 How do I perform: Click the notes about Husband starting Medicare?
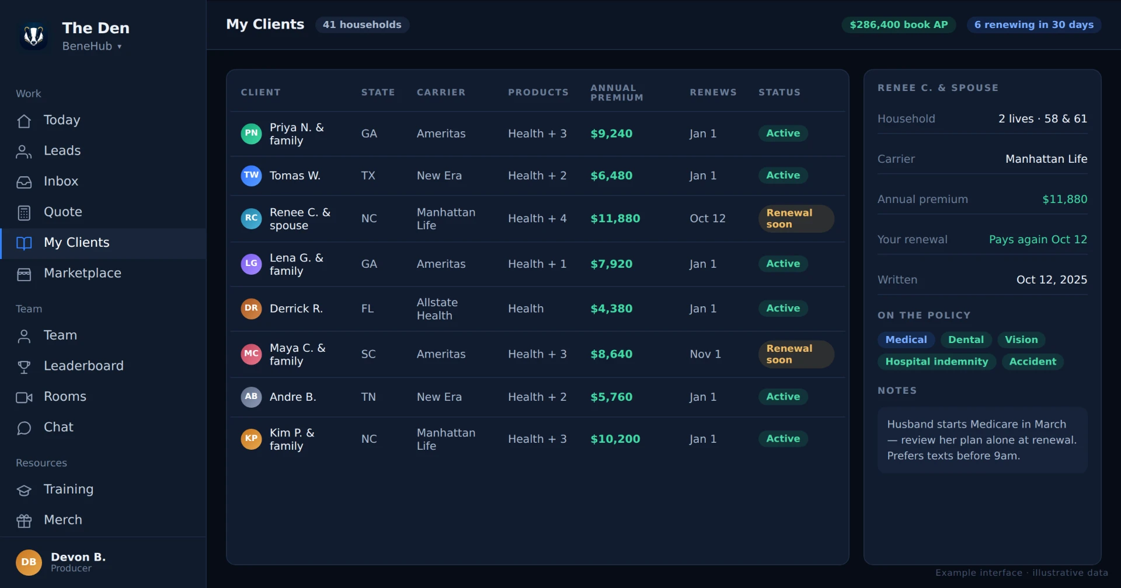[982, 440]
